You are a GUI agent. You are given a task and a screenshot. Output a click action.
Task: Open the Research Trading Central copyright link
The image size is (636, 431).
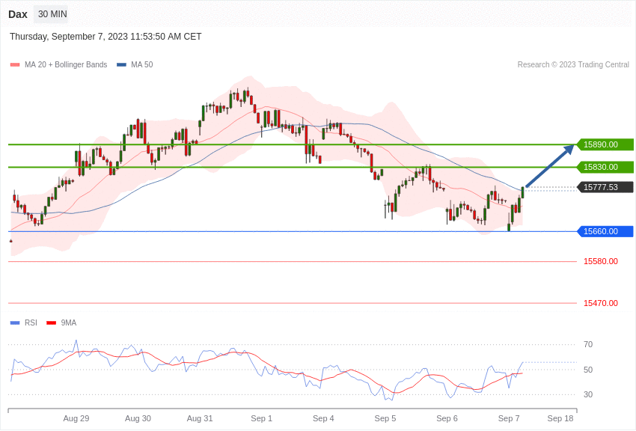click(573, 65)
